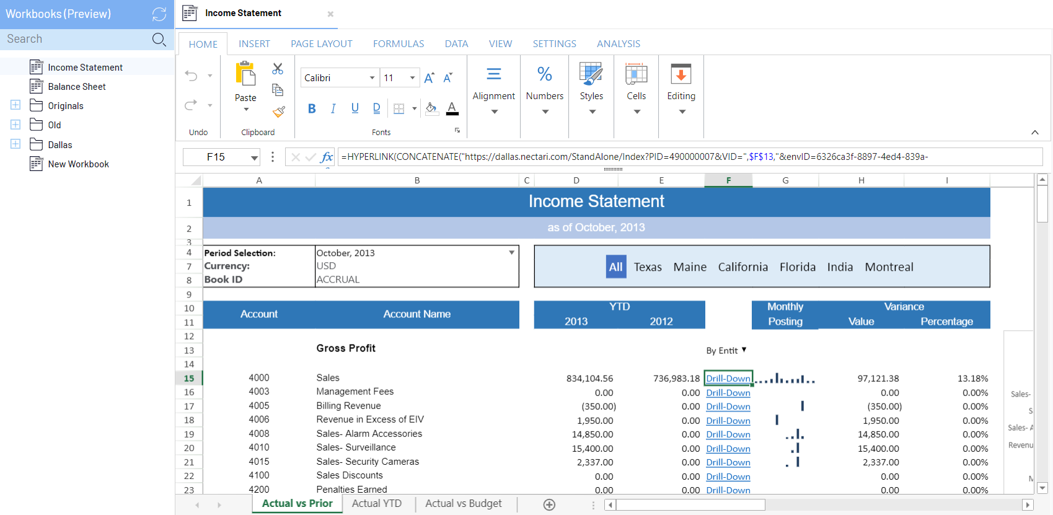Toggle italic formatting

coord(333,109)
